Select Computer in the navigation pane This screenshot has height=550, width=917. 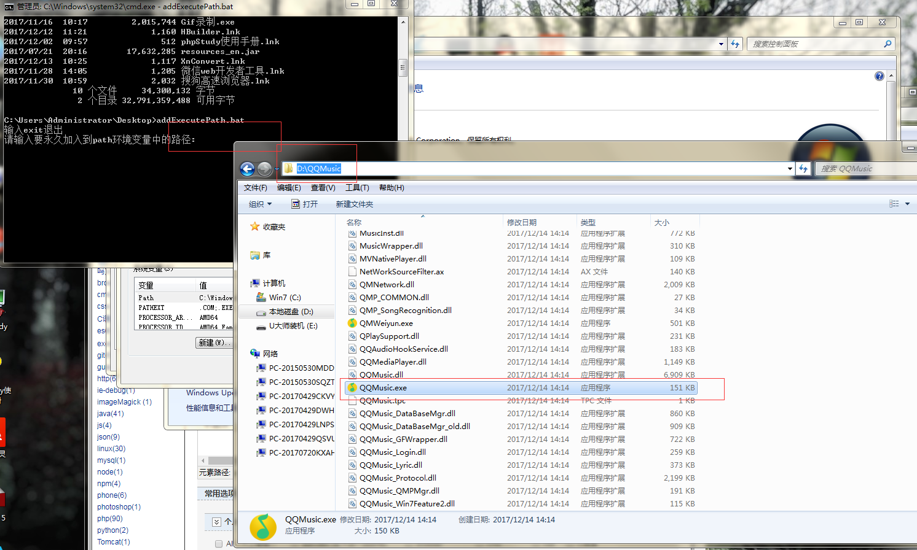[x=274, y=283]
